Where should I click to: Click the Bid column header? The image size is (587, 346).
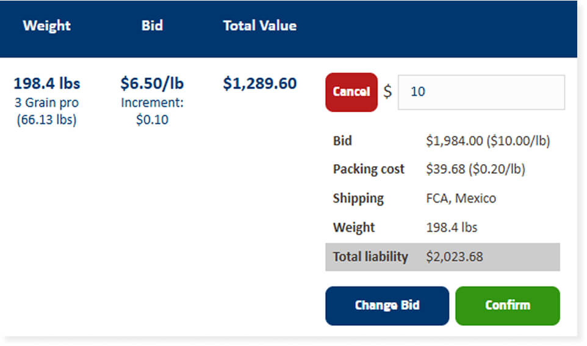pos(152,26)
